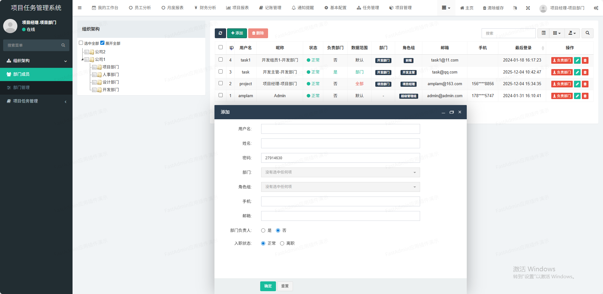The image size is (603, 294).
Task: Collapse the 公司1 tree node arrow
Action: [83, 59]
